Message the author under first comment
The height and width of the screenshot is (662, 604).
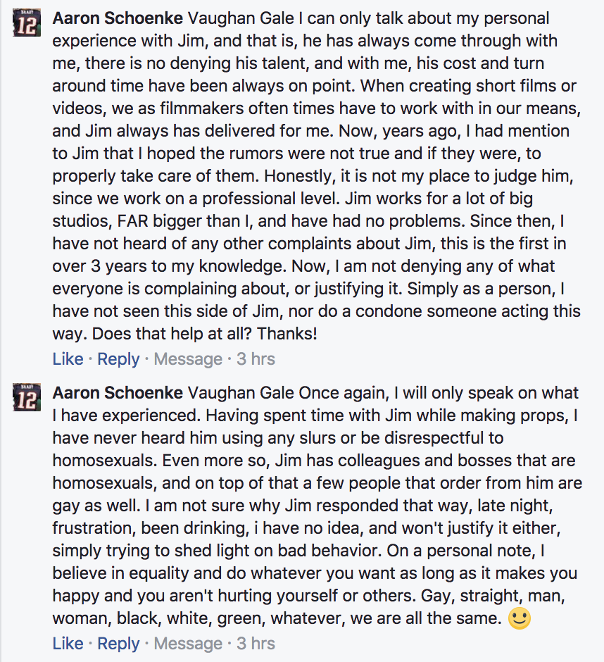pos(188,359)
